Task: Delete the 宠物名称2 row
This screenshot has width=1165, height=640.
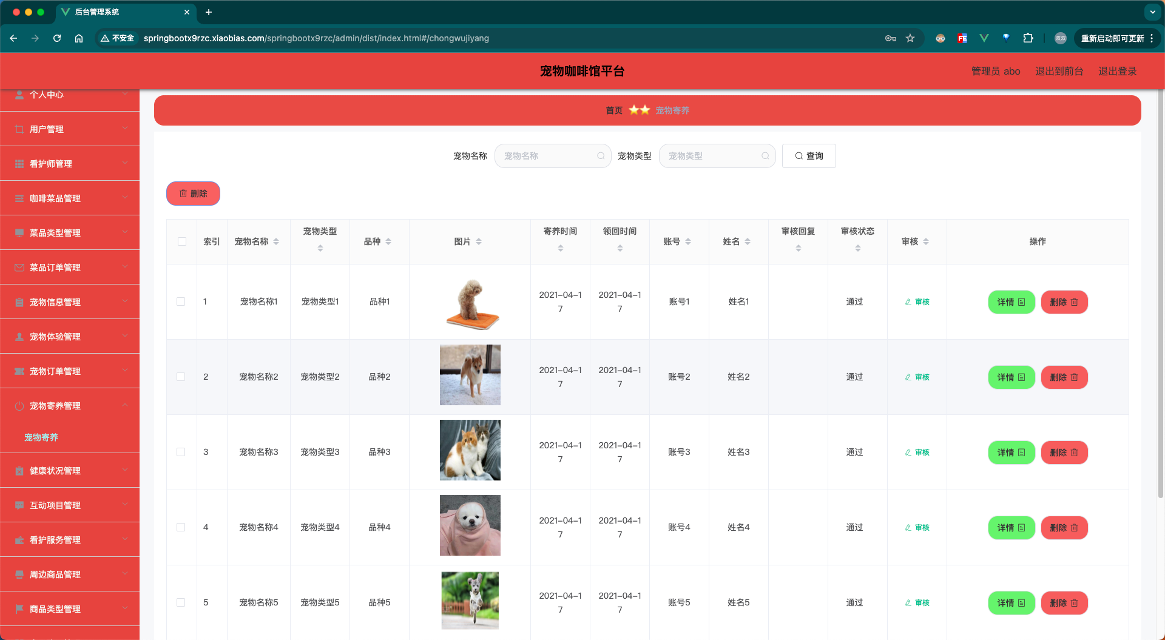Action: [x=1064, y=377]
